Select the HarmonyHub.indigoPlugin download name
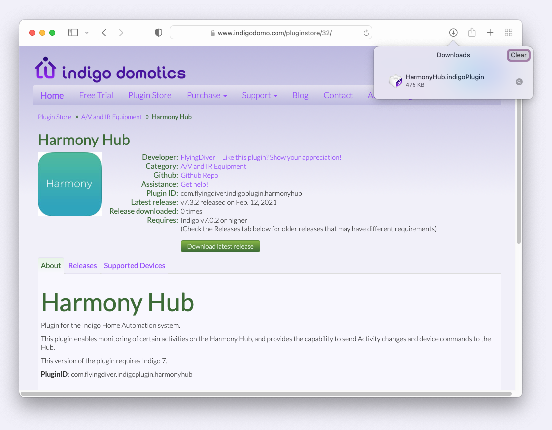 click(444, 77)
